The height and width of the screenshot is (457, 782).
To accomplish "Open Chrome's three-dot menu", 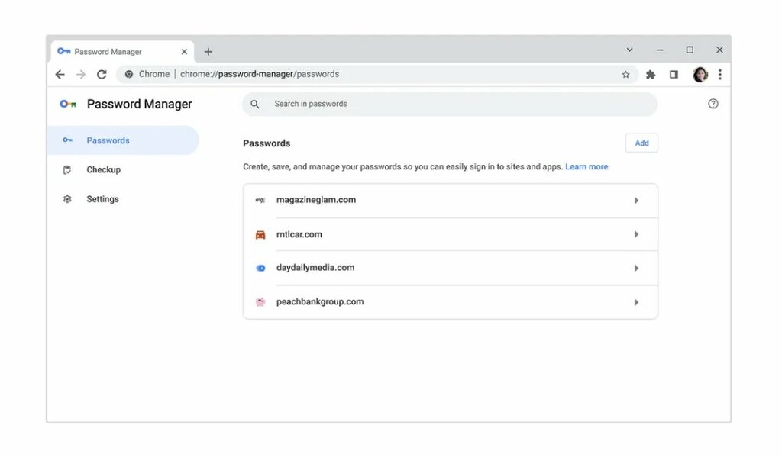I will click(x=719, y=74).
